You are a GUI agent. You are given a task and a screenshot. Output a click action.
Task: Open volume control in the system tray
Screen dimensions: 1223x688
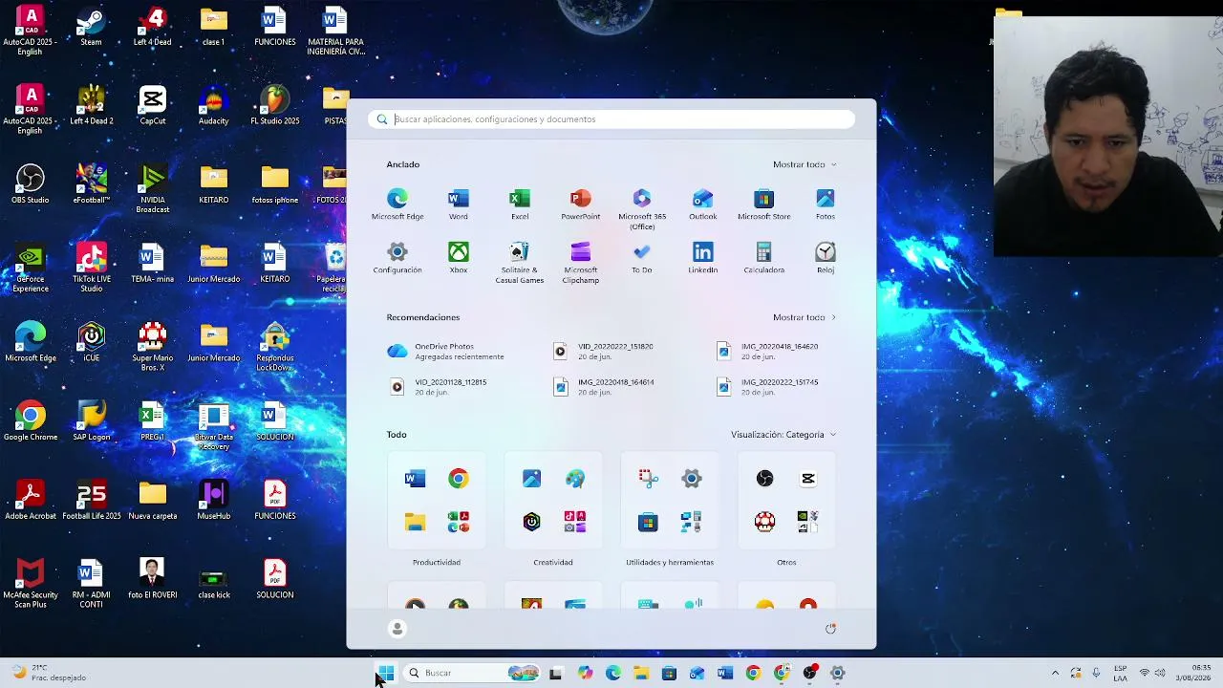pos(1162,673)
